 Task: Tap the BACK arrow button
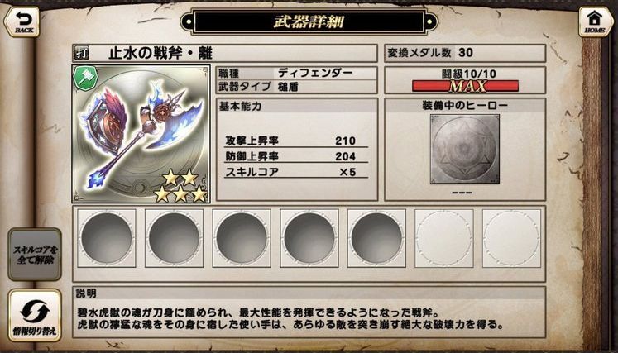tap(22, 21)
